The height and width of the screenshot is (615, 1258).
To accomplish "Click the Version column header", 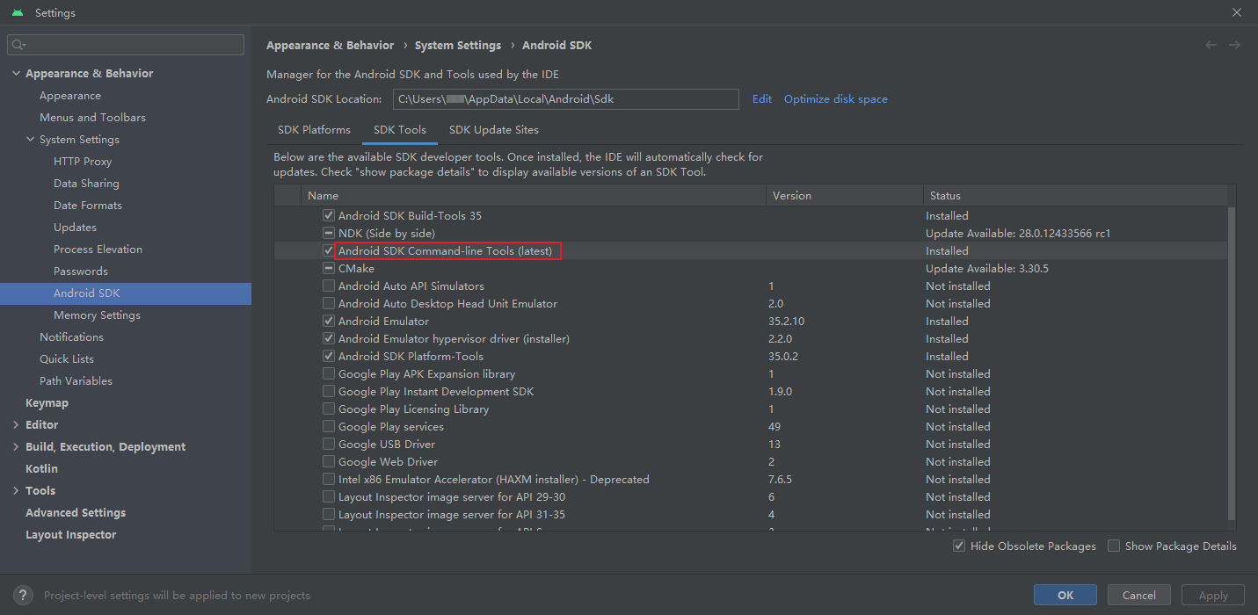I will (844, 195).
